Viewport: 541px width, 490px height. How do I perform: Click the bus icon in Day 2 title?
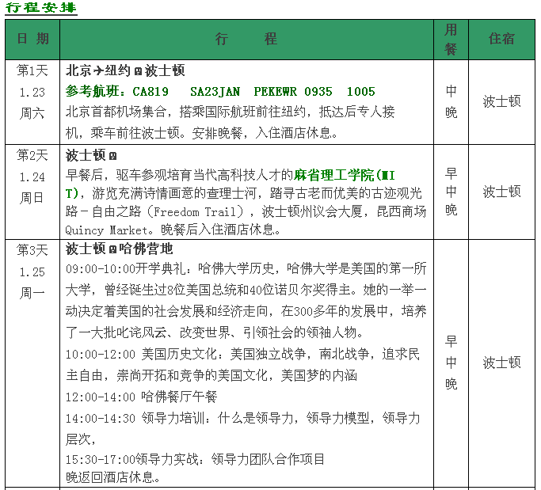[112, 156]
